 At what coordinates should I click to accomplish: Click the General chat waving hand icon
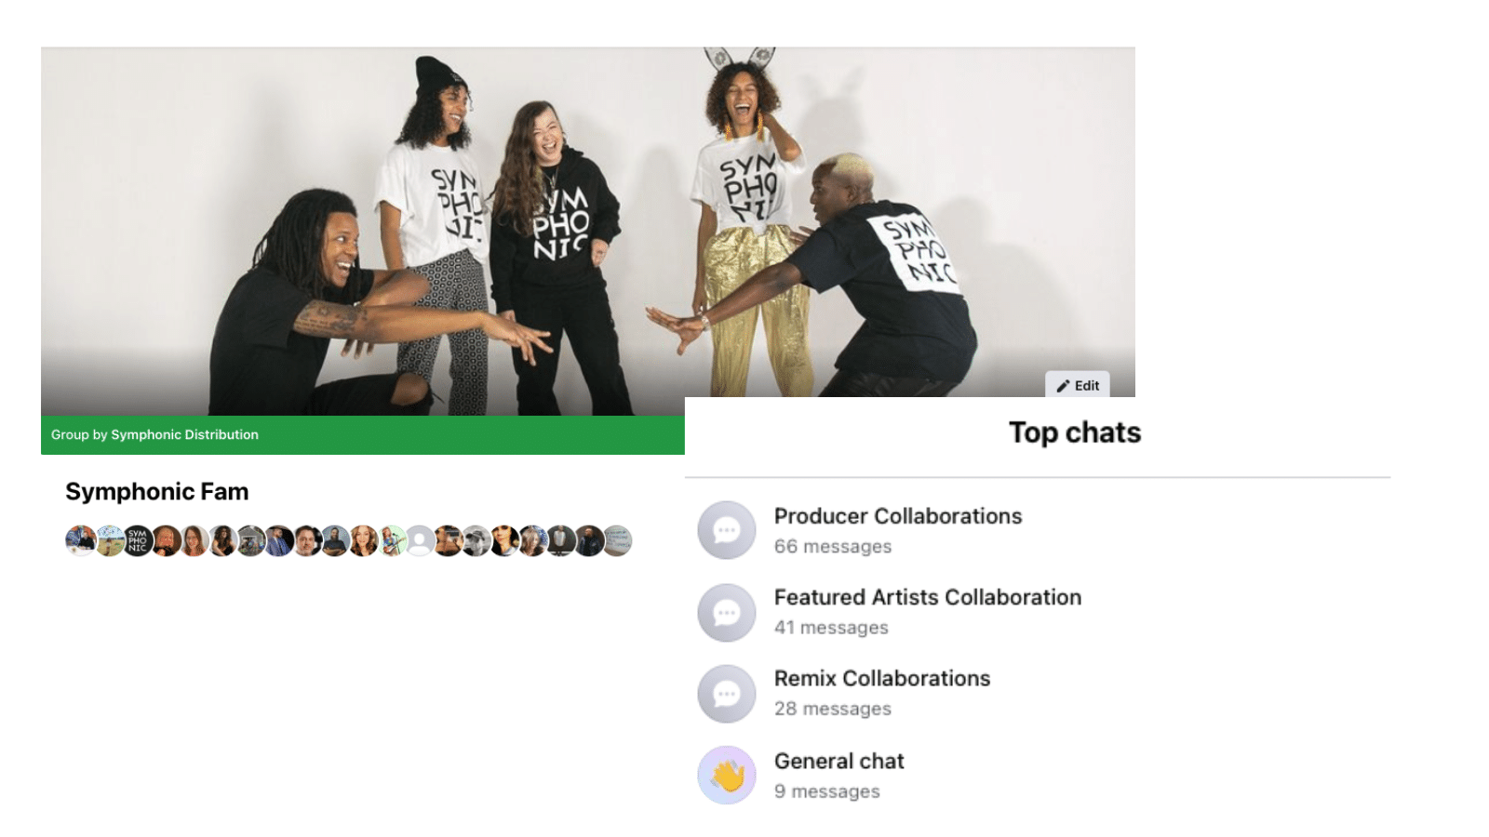pyautogui.click(x=727, y=775)
